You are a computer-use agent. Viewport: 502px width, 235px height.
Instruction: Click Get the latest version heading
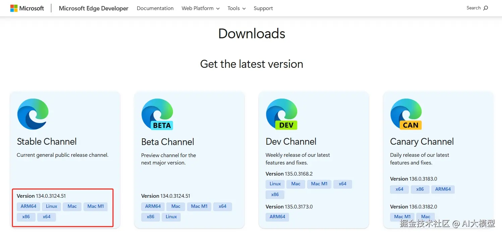tap(252, 64)
